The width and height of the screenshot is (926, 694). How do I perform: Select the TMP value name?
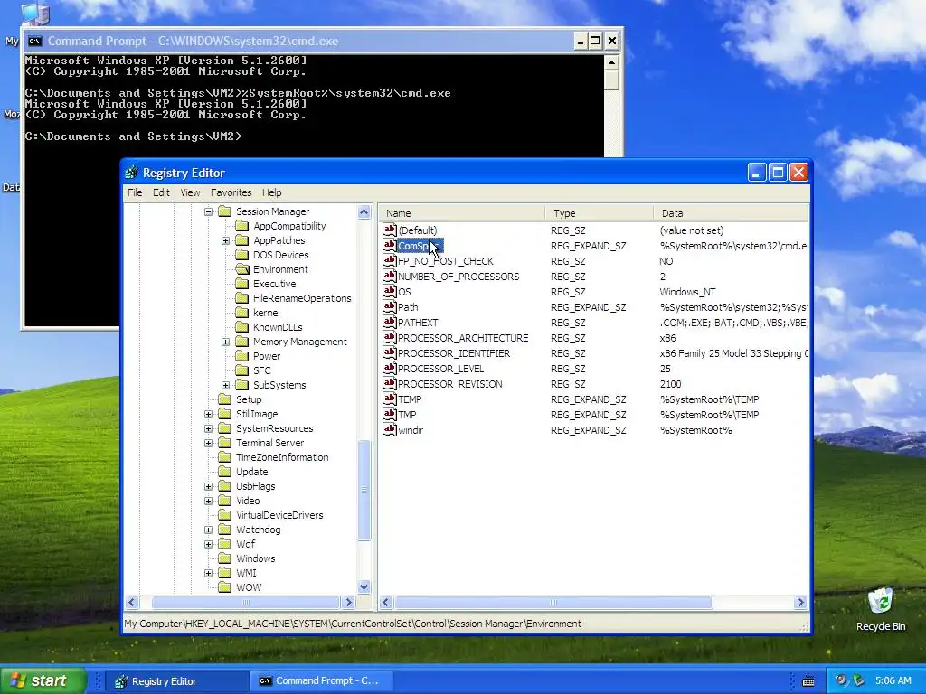coord(407,415)
